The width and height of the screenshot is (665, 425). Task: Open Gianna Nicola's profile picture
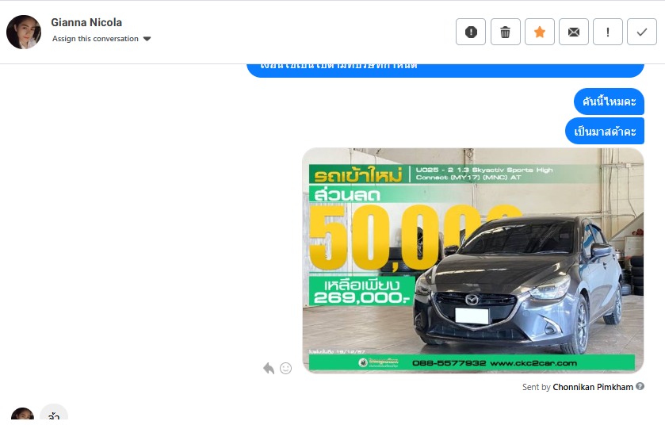[x=24, y=33]
